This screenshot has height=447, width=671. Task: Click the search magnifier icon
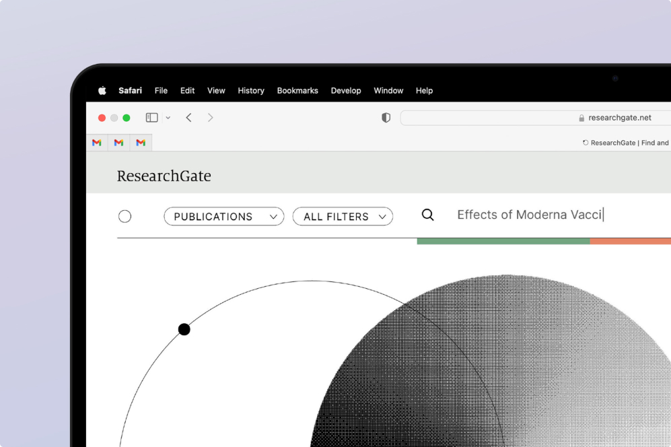(428, 215)
